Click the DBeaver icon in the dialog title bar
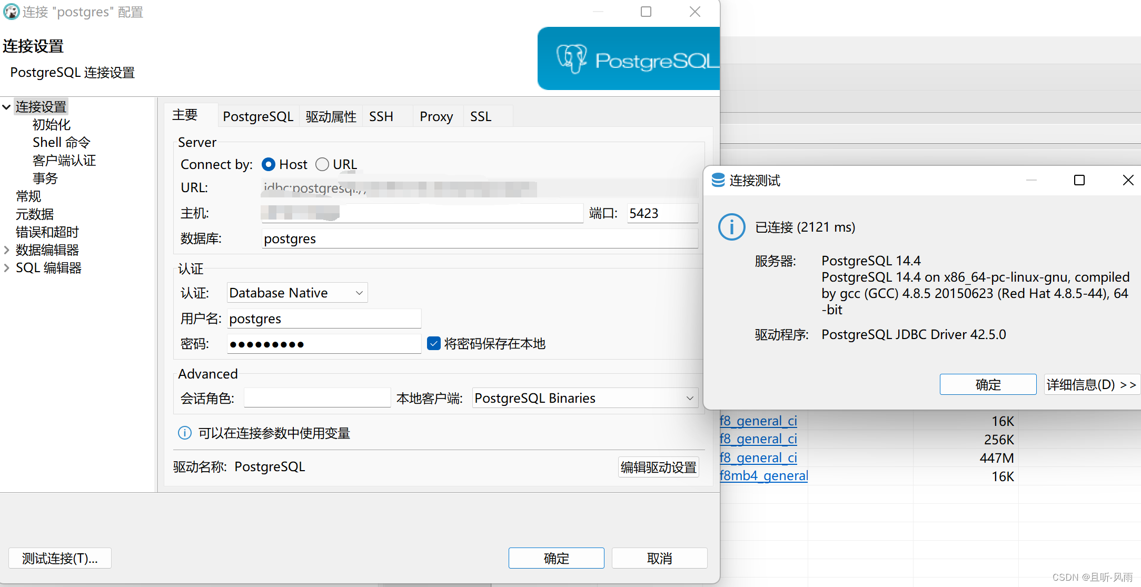Screen dimensions: 1141x587 coord(11,11)
